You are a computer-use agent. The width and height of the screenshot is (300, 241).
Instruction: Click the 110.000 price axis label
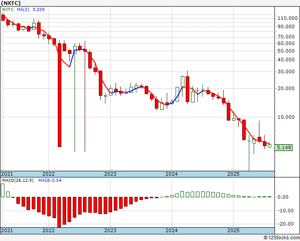(288, 19)
